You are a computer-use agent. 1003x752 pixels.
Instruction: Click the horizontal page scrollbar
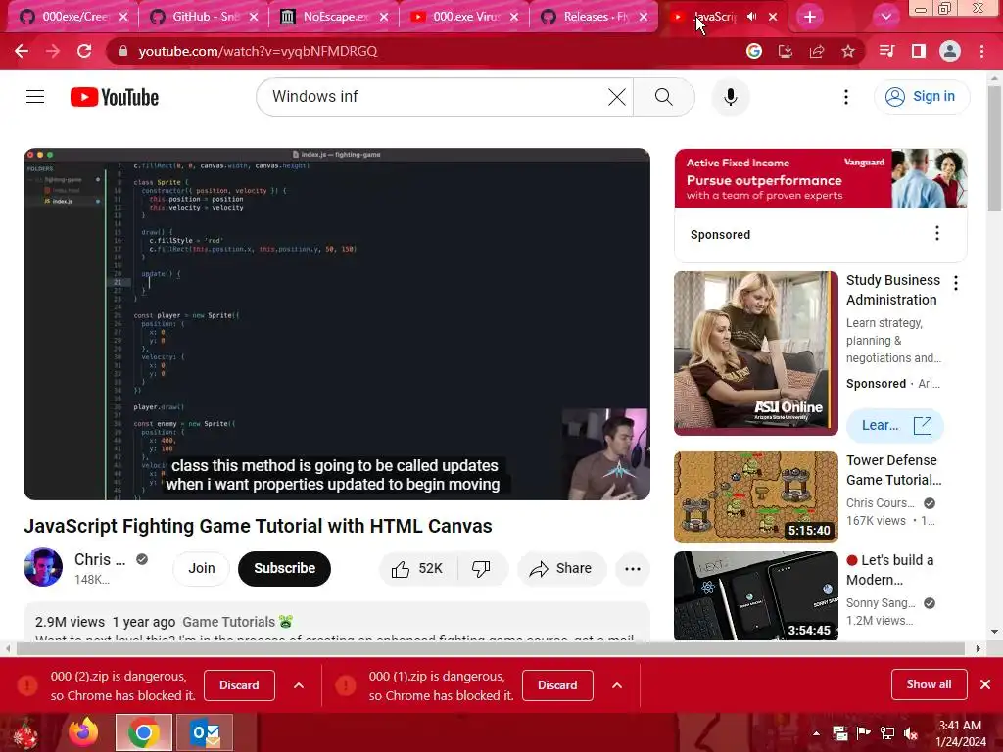491,649
